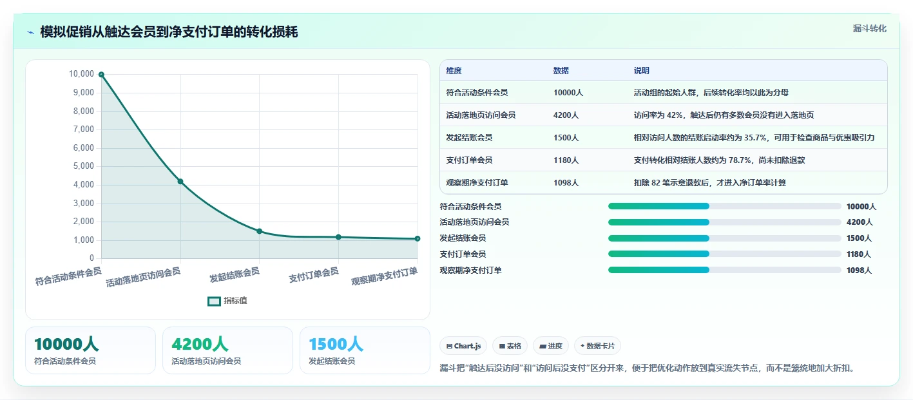Click the chart point for 观察期净支付订单
The height and width of the screenshot is (400, 913).
418,238
